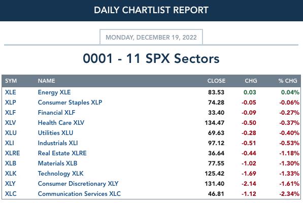Click the XLC symbol link
The width and height of the screenshot is (303, 203).
pos(11,194)
